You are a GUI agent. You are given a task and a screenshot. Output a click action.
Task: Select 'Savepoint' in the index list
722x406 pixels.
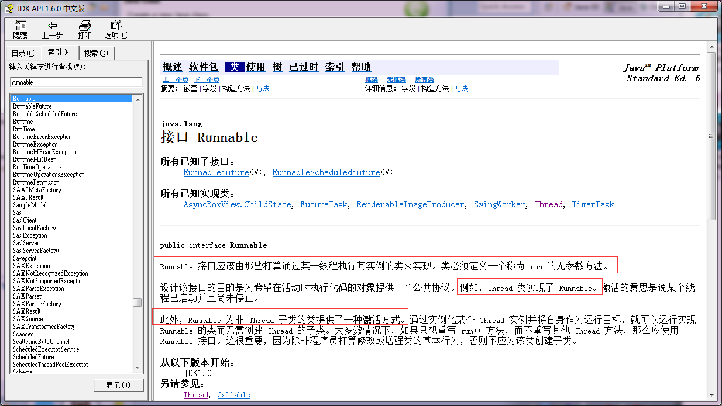coord(25,258)
